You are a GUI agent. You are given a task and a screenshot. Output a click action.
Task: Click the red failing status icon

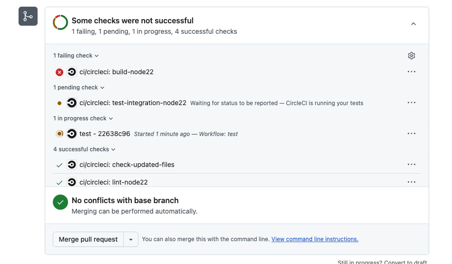[59, 72]
